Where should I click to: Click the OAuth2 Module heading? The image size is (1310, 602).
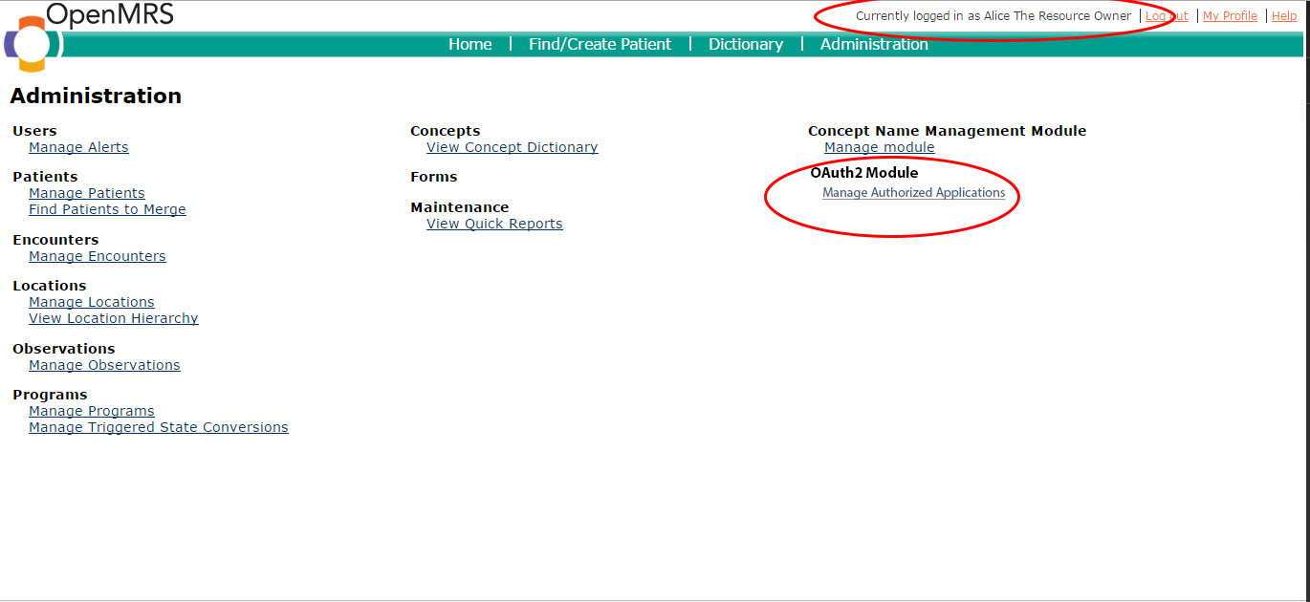coord(864,173)
